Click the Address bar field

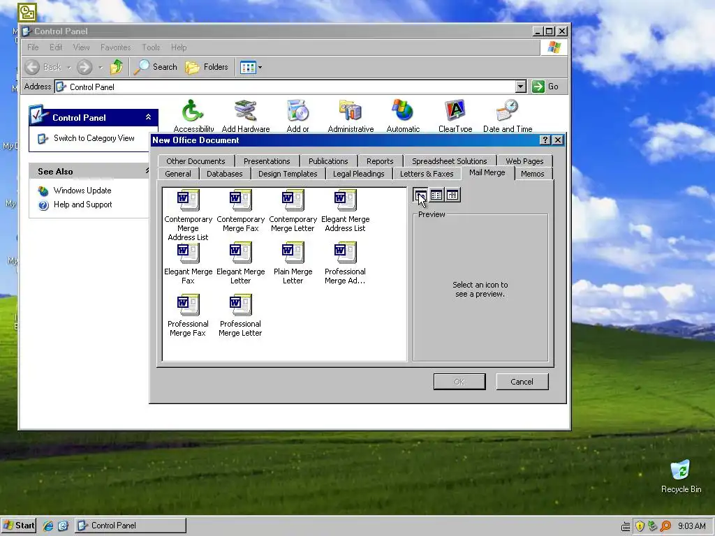290,87
